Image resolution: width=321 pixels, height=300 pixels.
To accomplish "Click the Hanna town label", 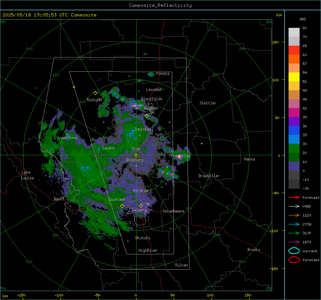I will pyautogui.click(x=249, y=159).
